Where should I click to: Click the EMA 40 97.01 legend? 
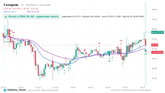[x=33, y=12]
